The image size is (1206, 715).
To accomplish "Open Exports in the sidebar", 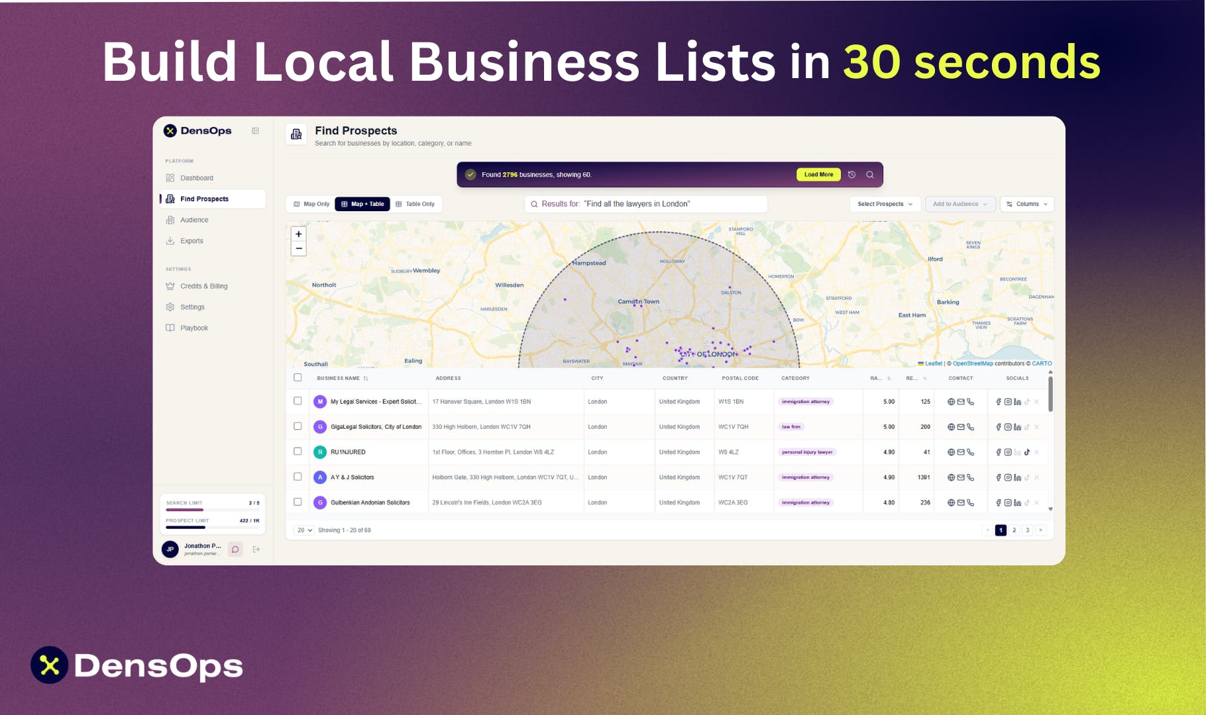I will tap(213, 241).
